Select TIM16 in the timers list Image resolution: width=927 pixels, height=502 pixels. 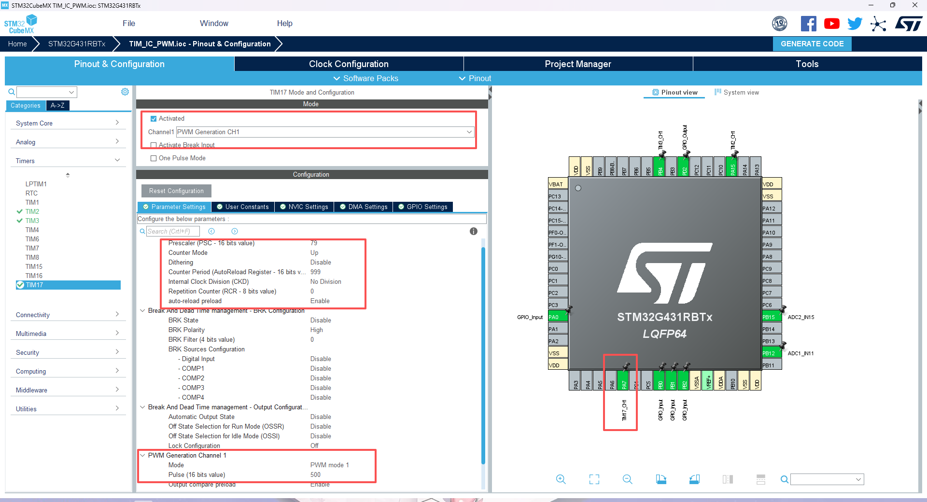click(x=34, y=276)
